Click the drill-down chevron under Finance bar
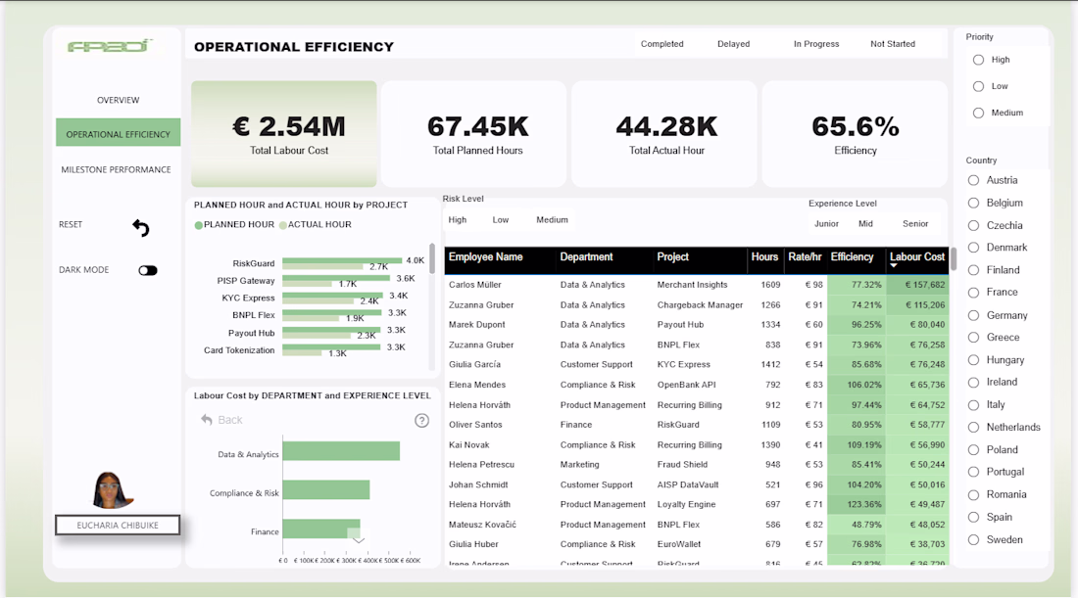Image resolution: width=1078 pixels, height=598 pixels. 358,540
